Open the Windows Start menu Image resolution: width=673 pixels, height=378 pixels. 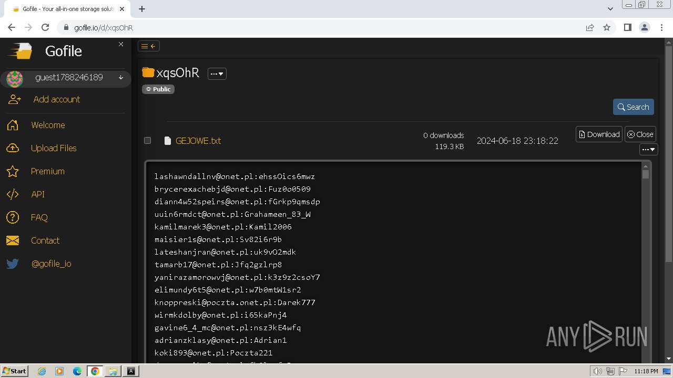point(14,371)
